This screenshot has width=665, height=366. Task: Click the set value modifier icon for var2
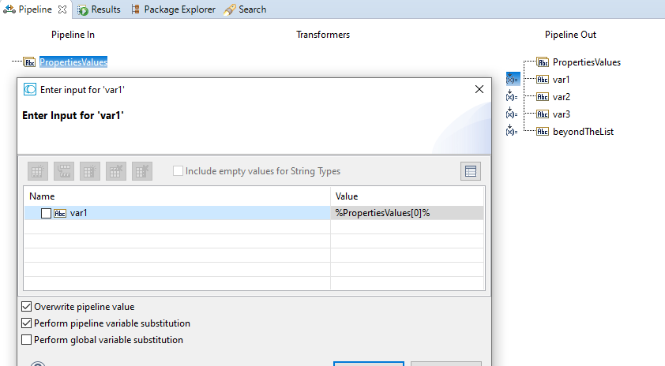tap(512, 96)
